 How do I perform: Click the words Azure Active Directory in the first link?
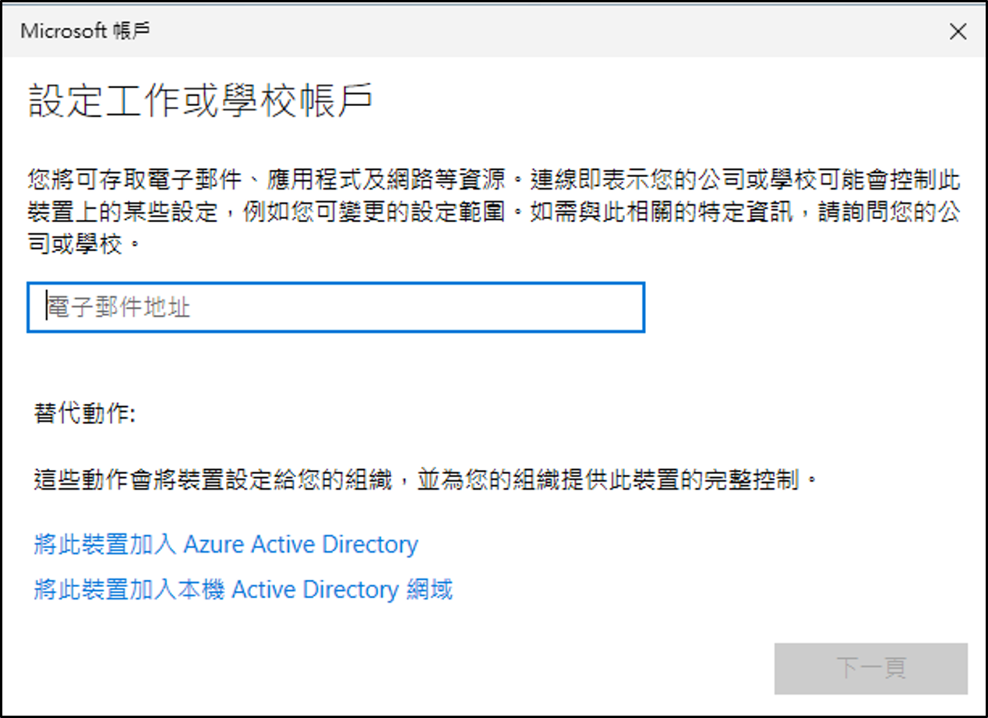point(301,544)
